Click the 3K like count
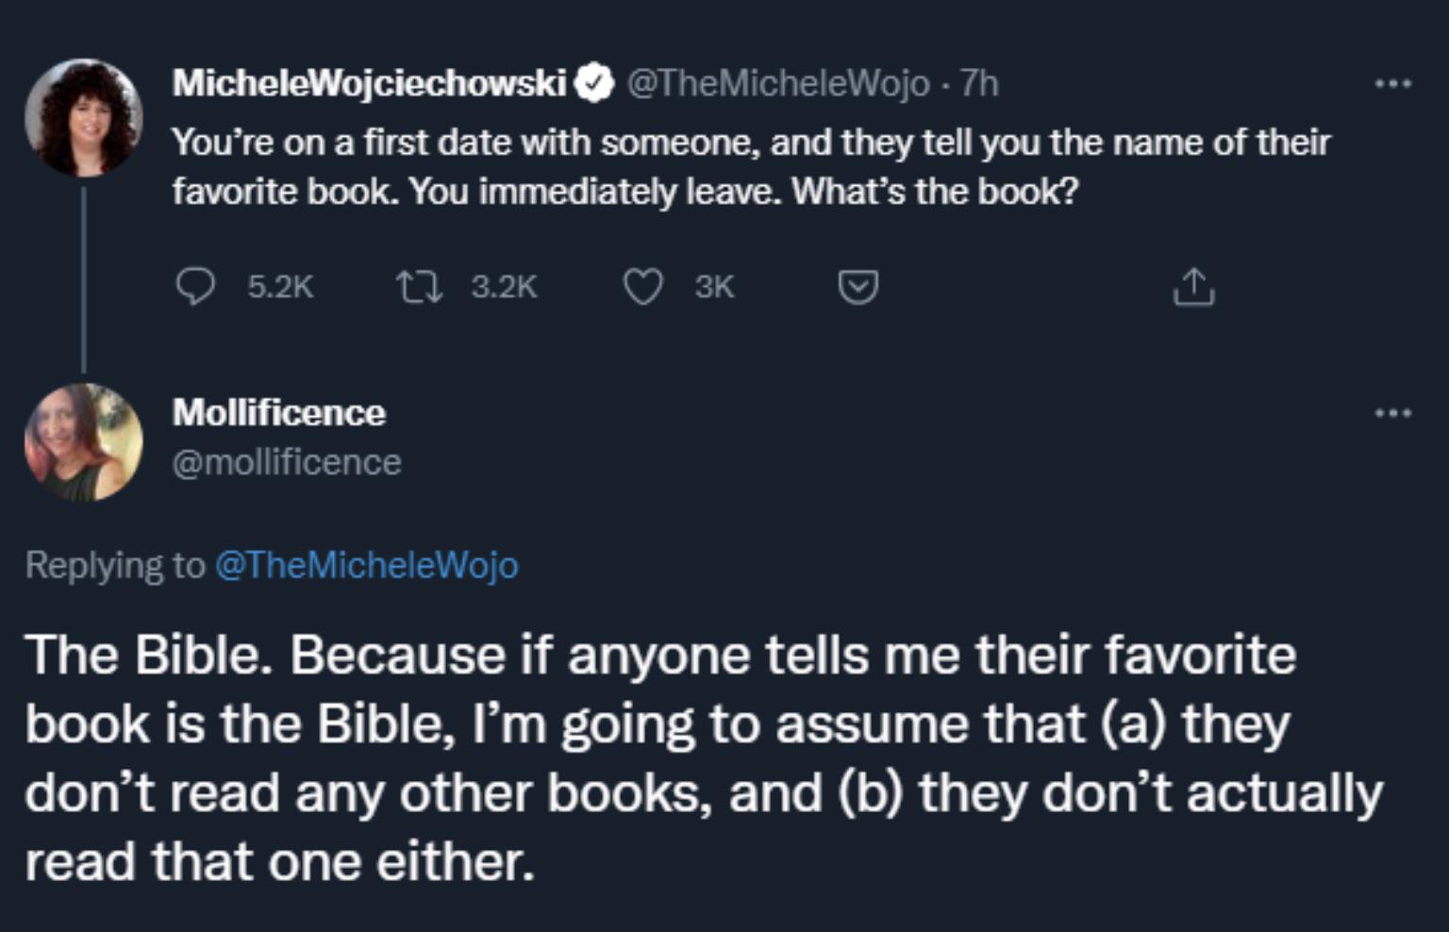 (714, 286)
